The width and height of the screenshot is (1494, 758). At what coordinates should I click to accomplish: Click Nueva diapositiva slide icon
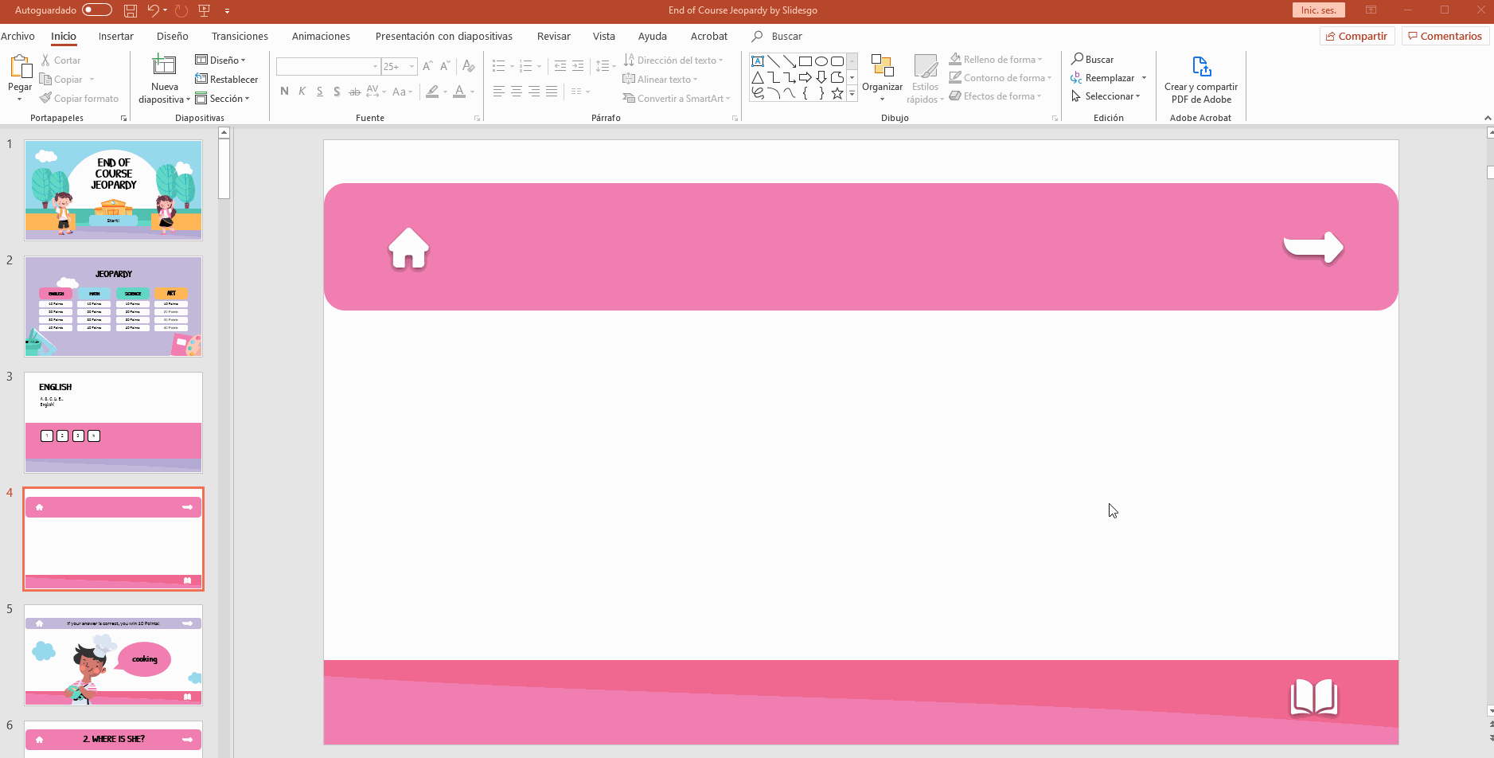164,65
